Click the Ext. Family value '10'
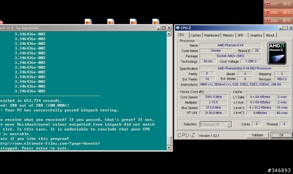The image size is (293, 174). (207, 79)
